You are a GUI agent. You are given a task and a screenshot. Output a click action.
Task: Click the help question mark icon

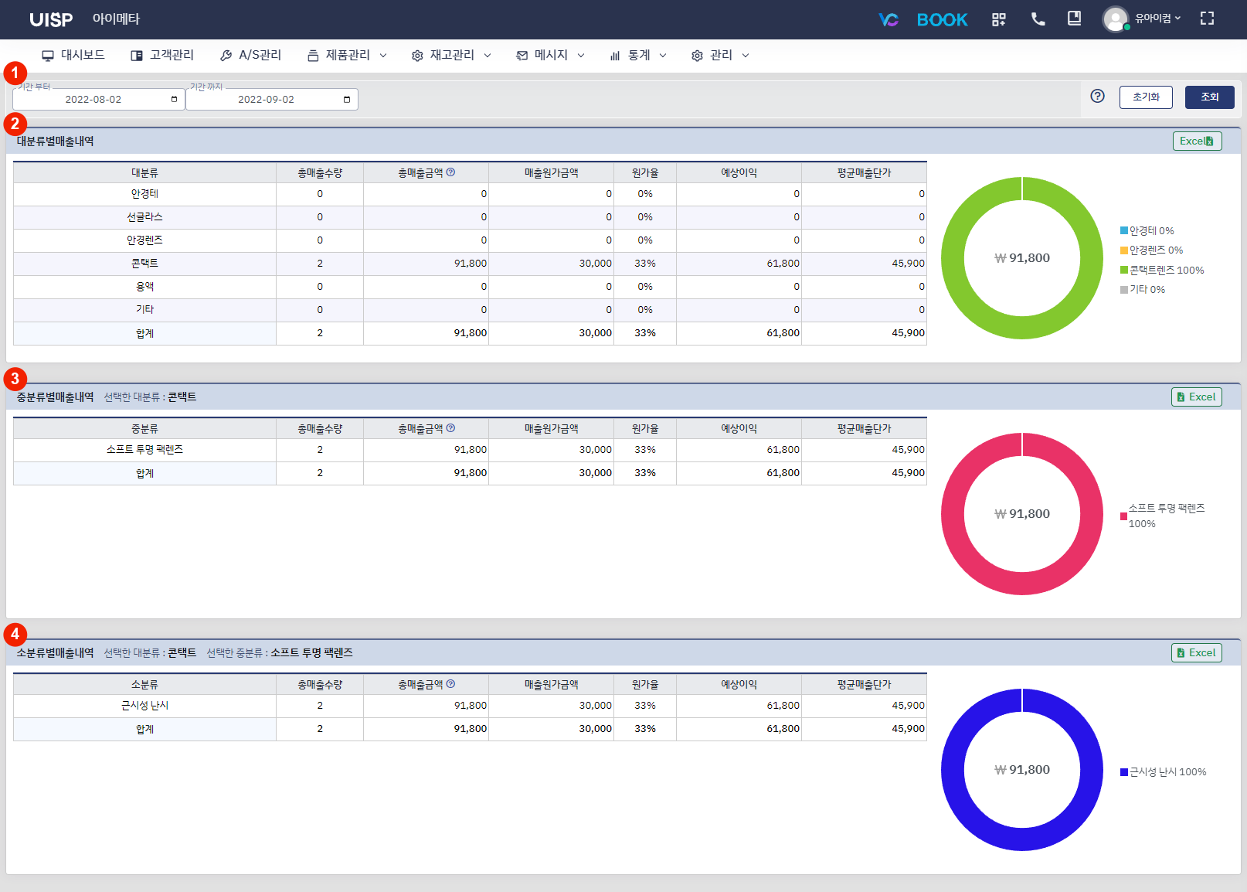[1097, 96]
